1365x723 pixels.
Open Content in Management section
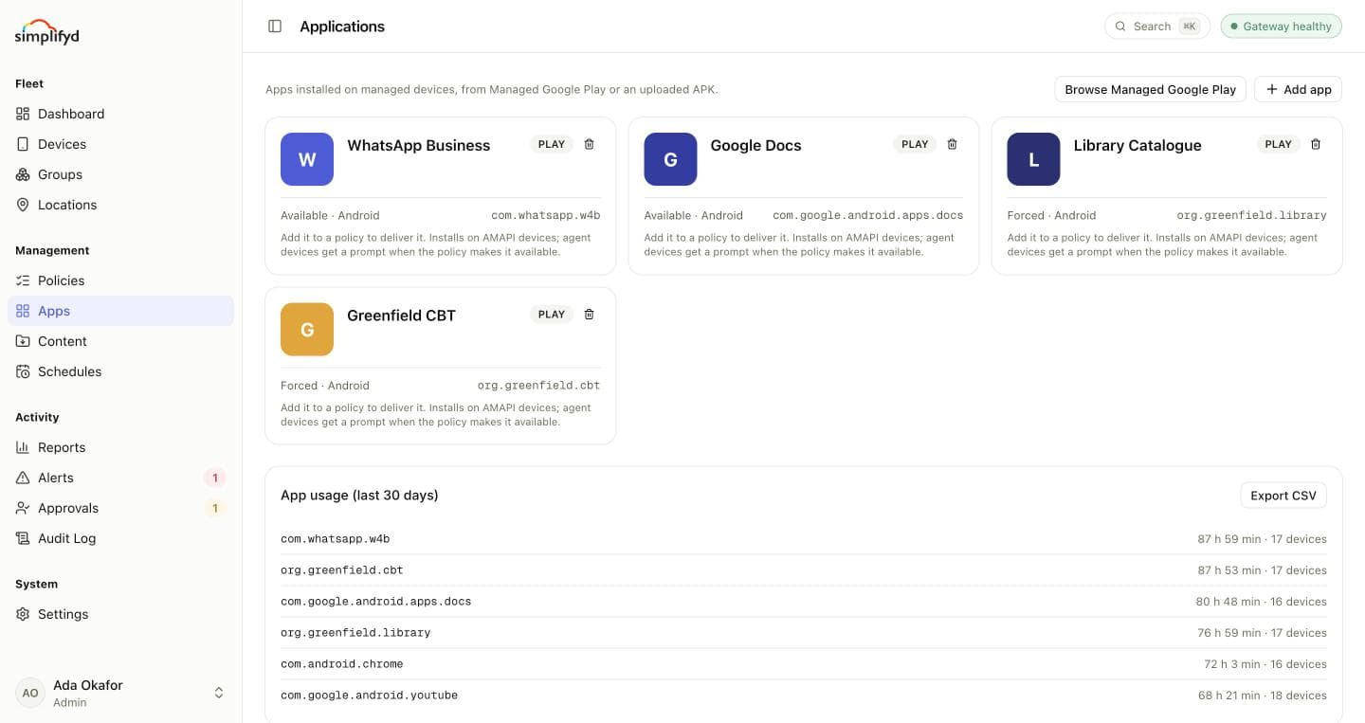click(120, 341)
